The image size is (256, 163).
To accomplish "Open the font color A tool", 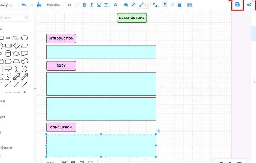I will pyautogui.click(x=116, y=5).
